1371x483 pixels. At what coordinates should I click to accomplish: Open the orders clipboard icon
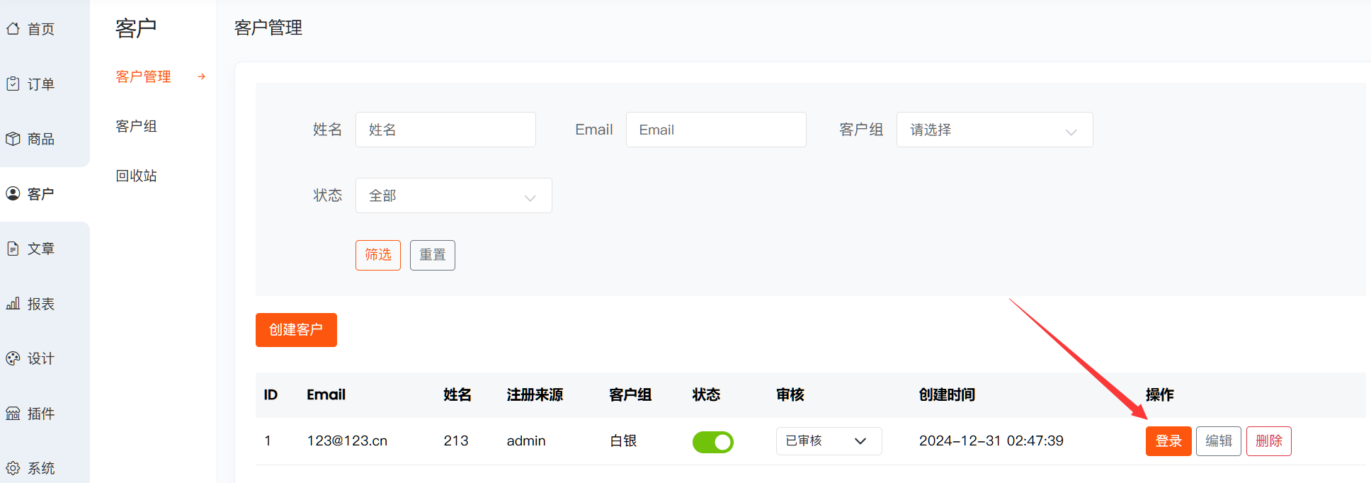pyautogui.click(x=13, y=84)
